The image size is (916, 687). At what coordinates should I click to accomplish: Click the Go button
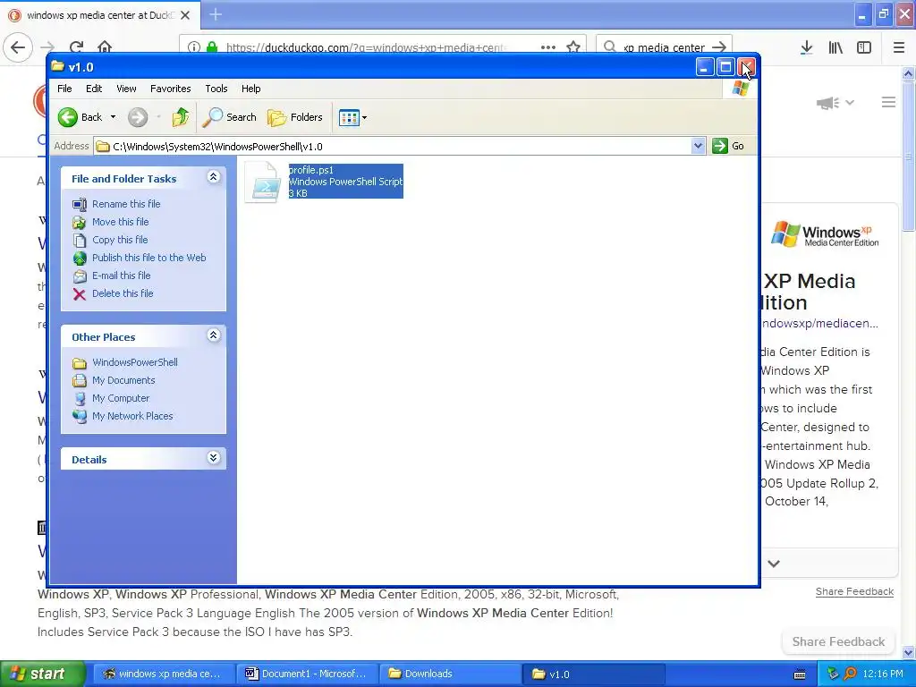pos(728,146)
